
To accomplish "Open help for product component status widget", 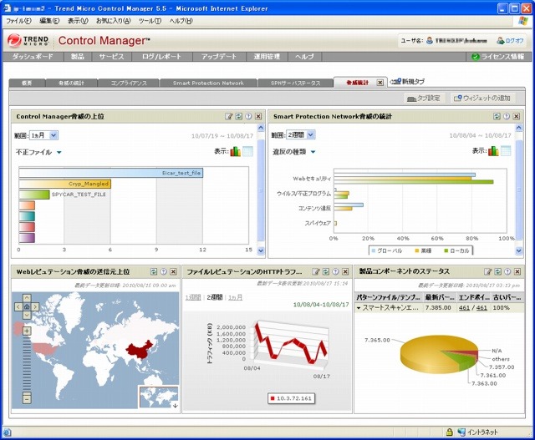I will coord(507,271).
